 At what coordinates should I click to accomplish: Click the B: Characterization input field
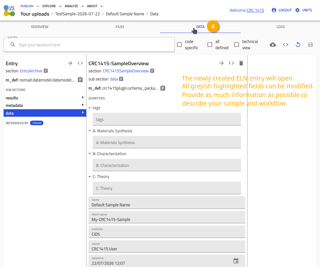167,165
